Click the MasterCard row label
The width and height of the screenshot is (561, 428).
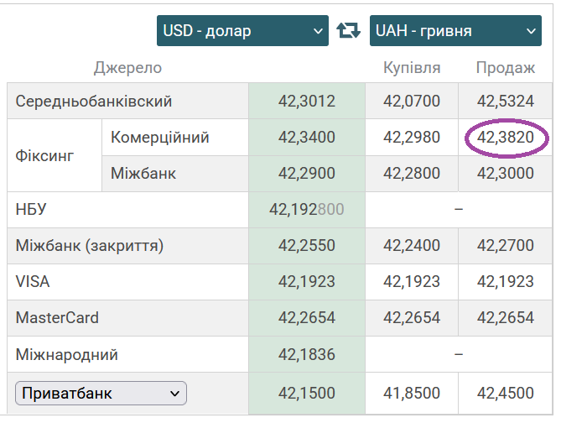pos(57,318)
